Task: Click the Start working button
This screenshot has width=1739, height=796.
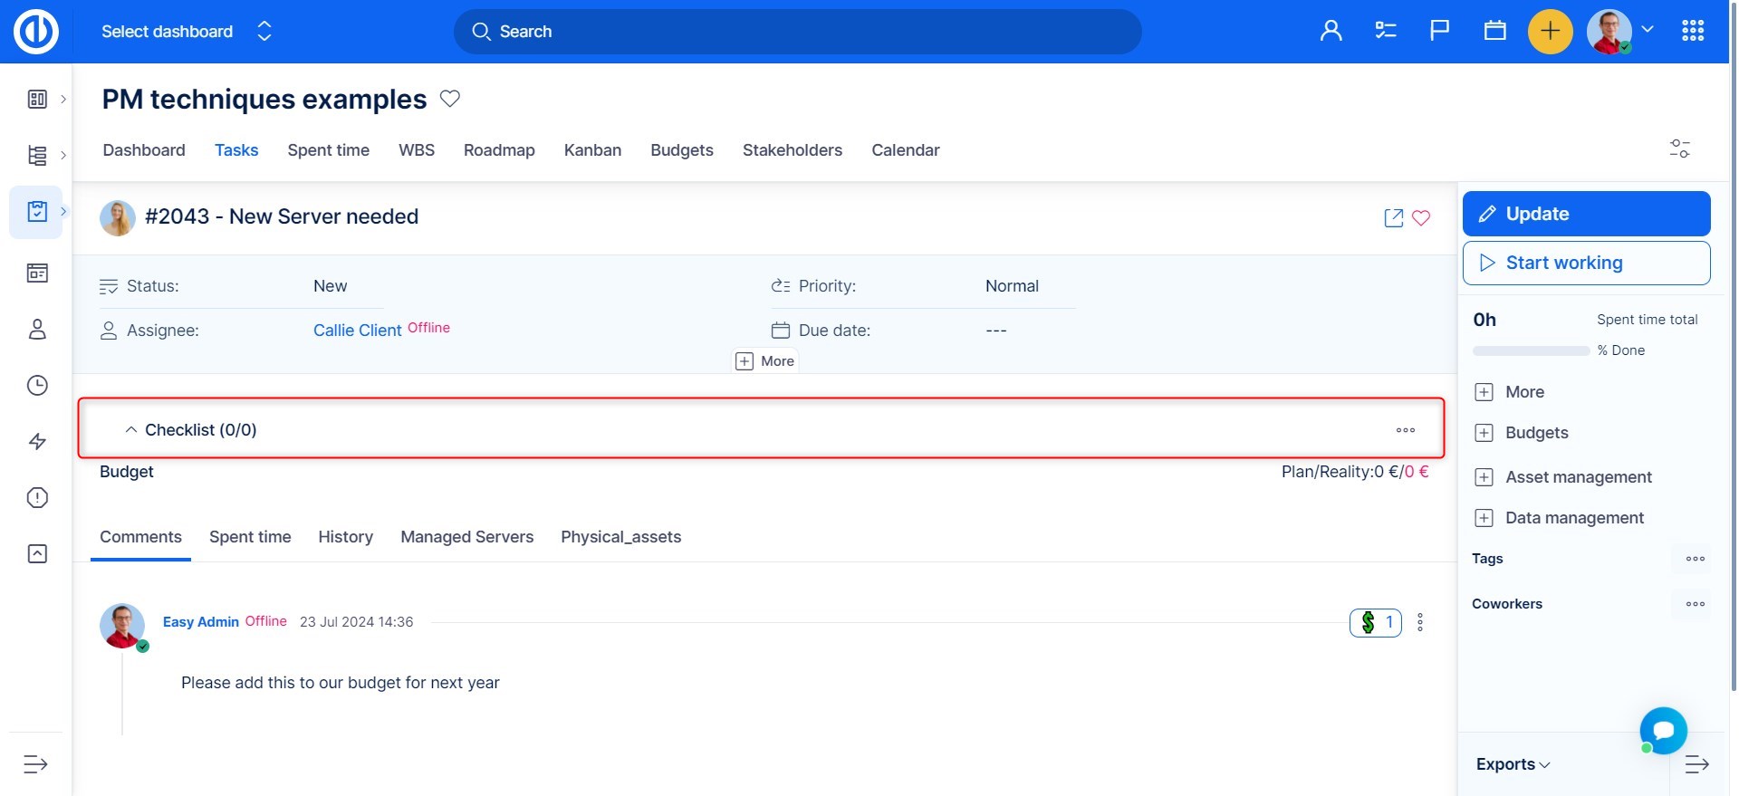Action: click(1586, 263)
